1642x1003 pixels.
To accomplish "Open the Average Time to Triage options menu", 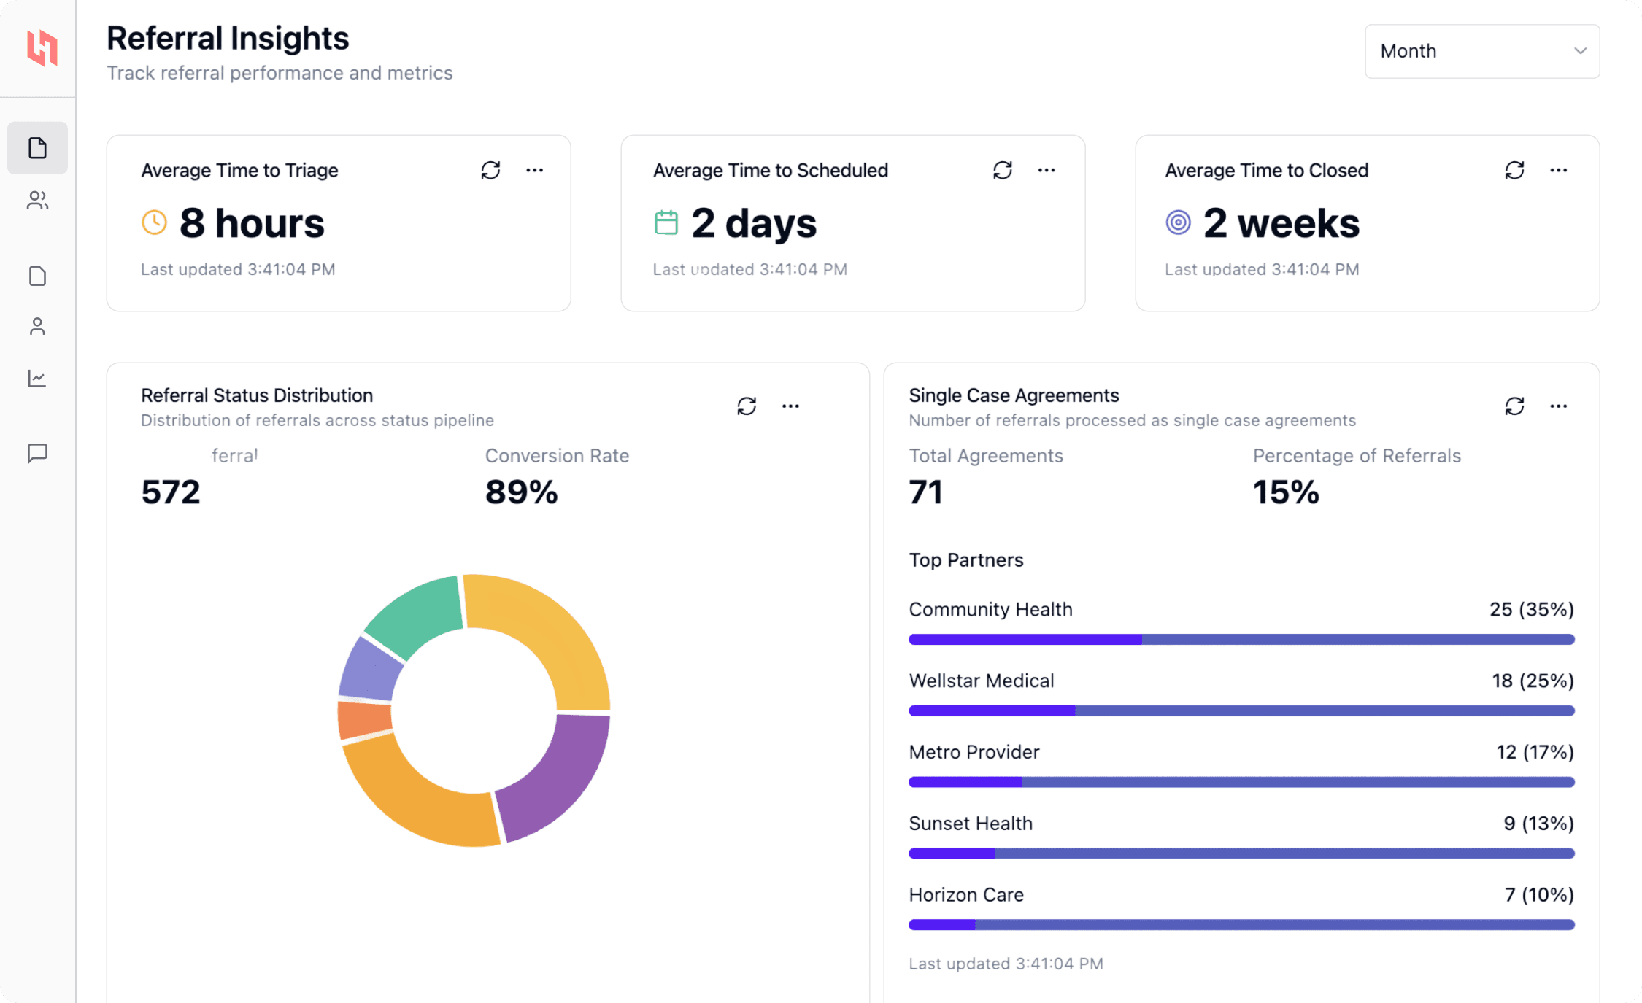I will [x=534, y=170].
